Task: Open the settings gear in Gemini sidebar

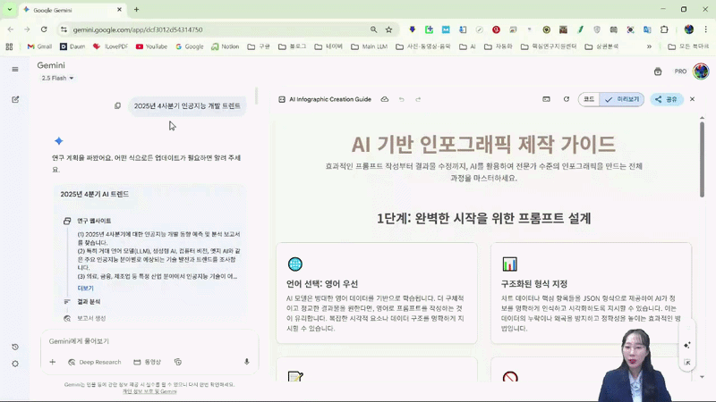Action: [x=14, y=364]
